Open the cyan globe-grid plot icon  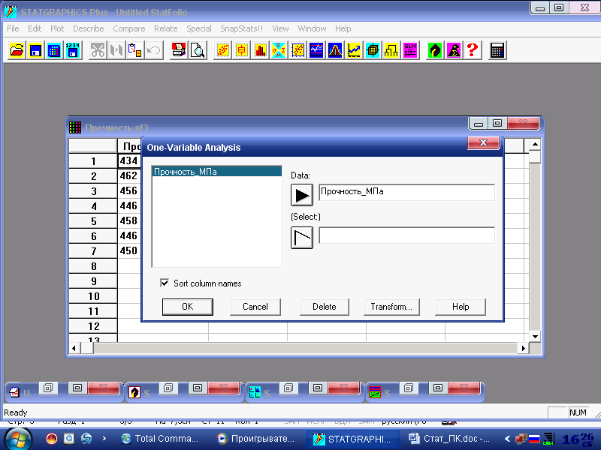pyautogui.click(x=373, y=50)
